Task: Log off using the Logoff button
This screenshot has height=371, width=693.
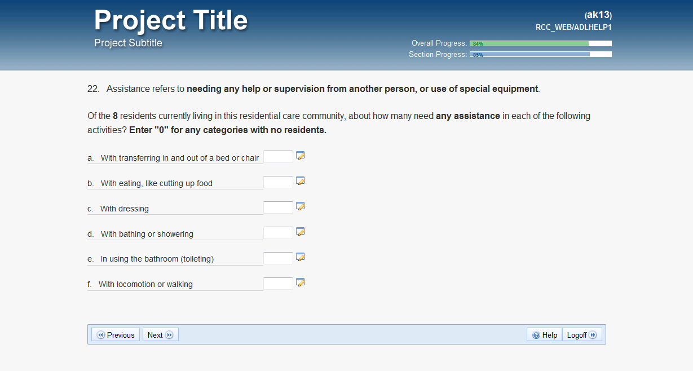Action: (x=582, y=335)
